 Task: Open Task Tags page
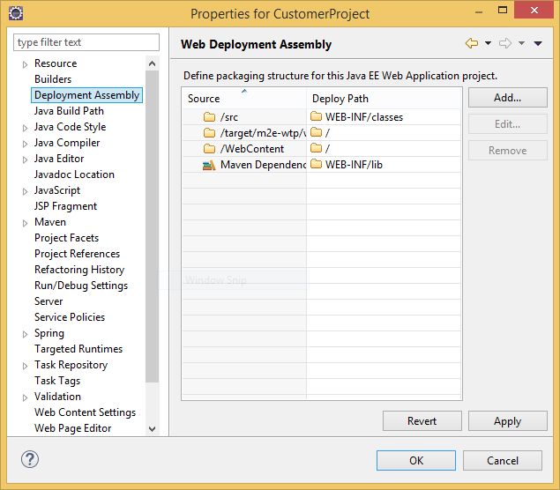click(x=57, y=381)
